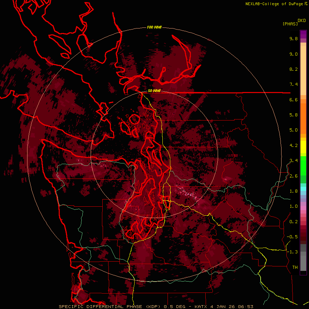
Task: Click the 06:53 timestamp in the caption
Action: point(245,307)
